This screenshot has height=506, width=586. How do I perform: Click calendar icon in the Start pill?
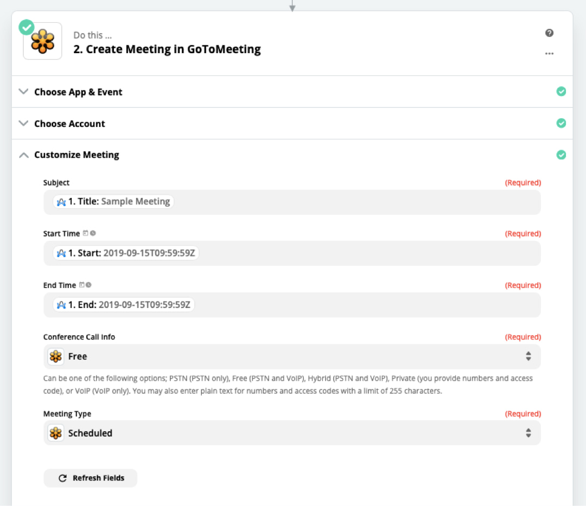point(61,254)
